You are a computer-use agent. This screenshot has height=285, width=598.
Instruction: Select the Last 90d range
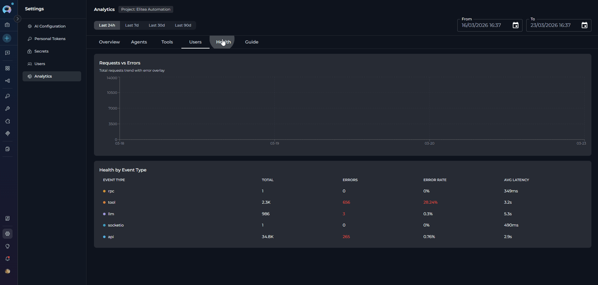click(x=183, y=25)
